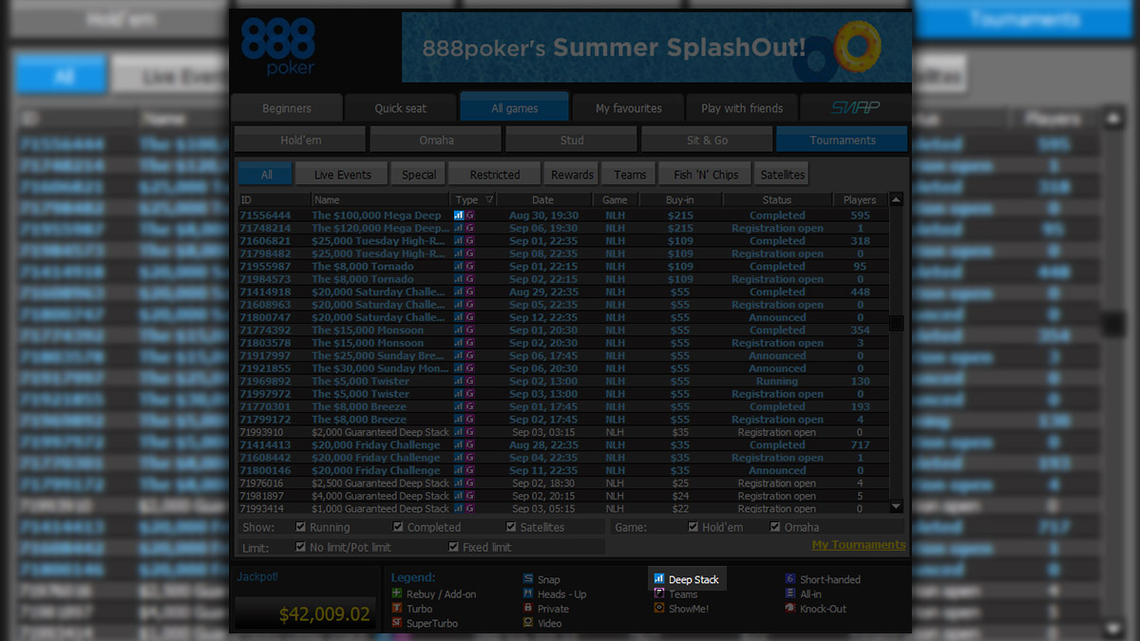Viewport: 1140px width, 641px height.
Task: Click the Rebuy / Add-on legend icon
Action: pos(397,594)
